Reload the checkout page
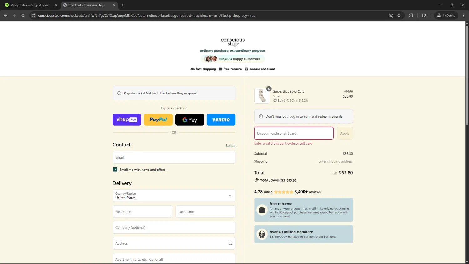This screenshot has height=264, width=469. (x=23, y=15)
